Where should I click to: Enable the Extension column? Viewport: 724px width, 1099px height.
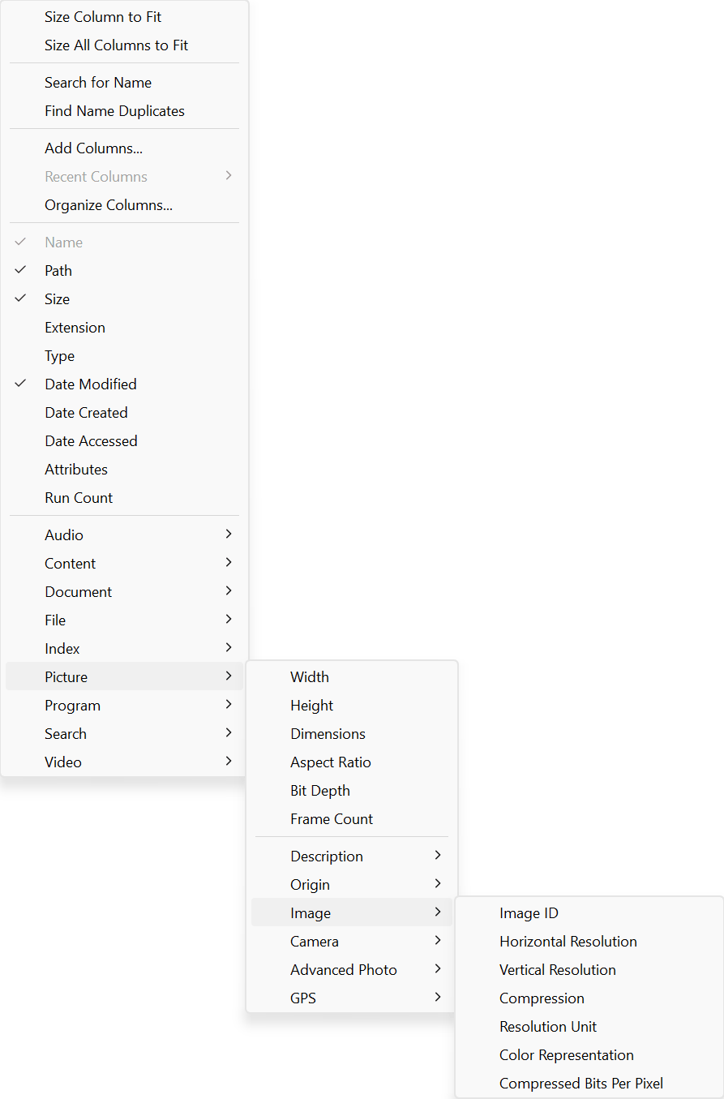75,328
